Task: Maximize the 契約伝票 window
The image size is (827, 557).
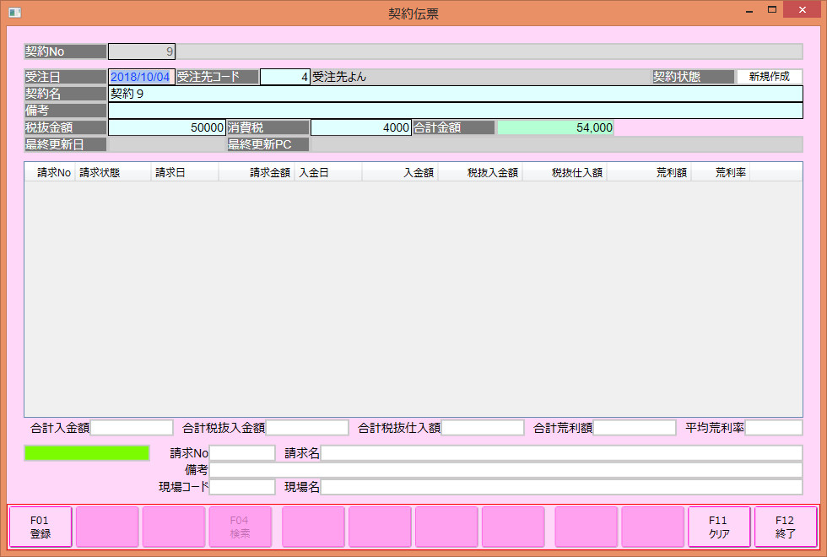Action: click(x=771, y=10)
